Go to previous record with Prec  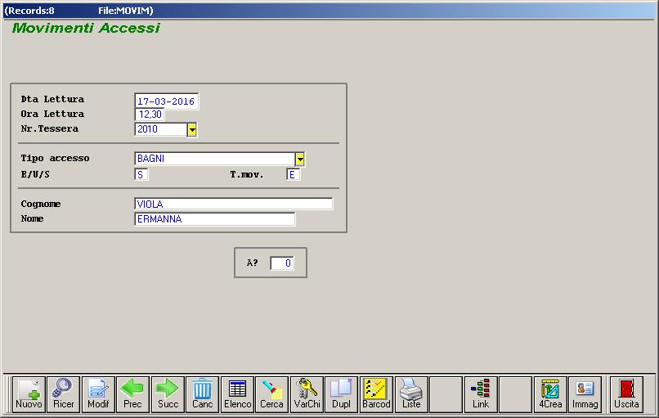tap(132, 394)
